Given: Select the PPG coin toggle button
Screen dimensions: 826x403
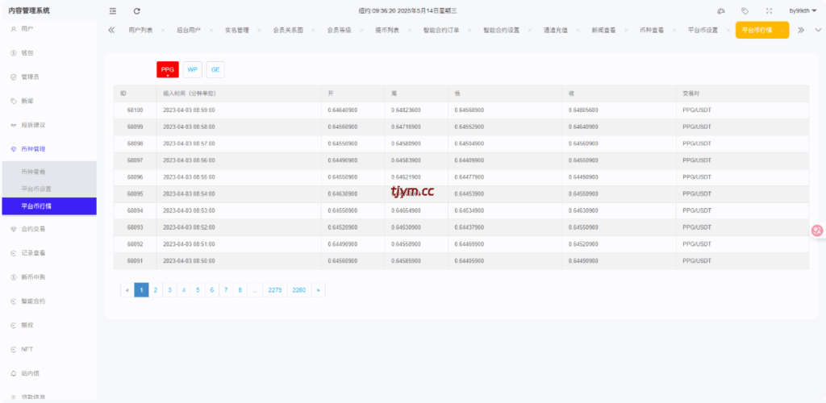Looking at the screenshot, I should [x=168, y=70].
